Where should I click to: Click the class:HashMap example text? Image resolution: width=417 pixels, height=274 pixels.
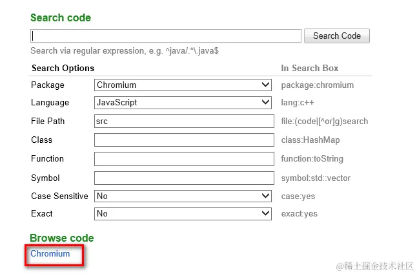pyautogui.click(x=310, y=140)
